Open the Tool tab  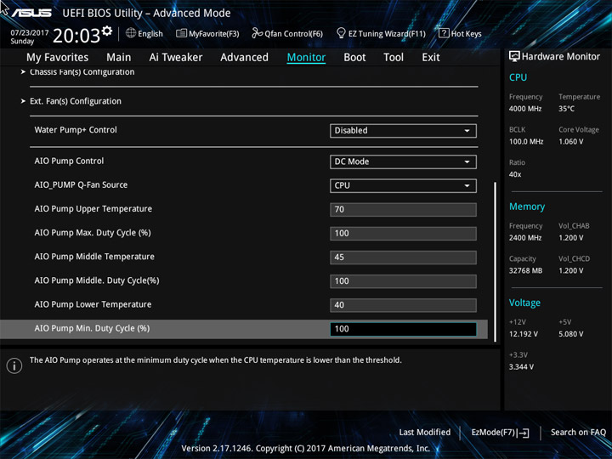394,58
